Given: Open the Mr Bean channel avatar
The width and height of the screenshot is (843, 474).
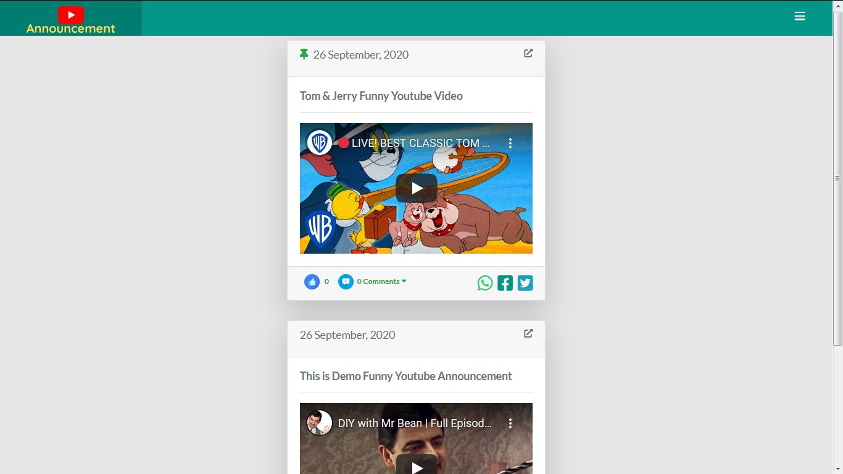Looking at the screenshot, I should (x=320, y=423).
